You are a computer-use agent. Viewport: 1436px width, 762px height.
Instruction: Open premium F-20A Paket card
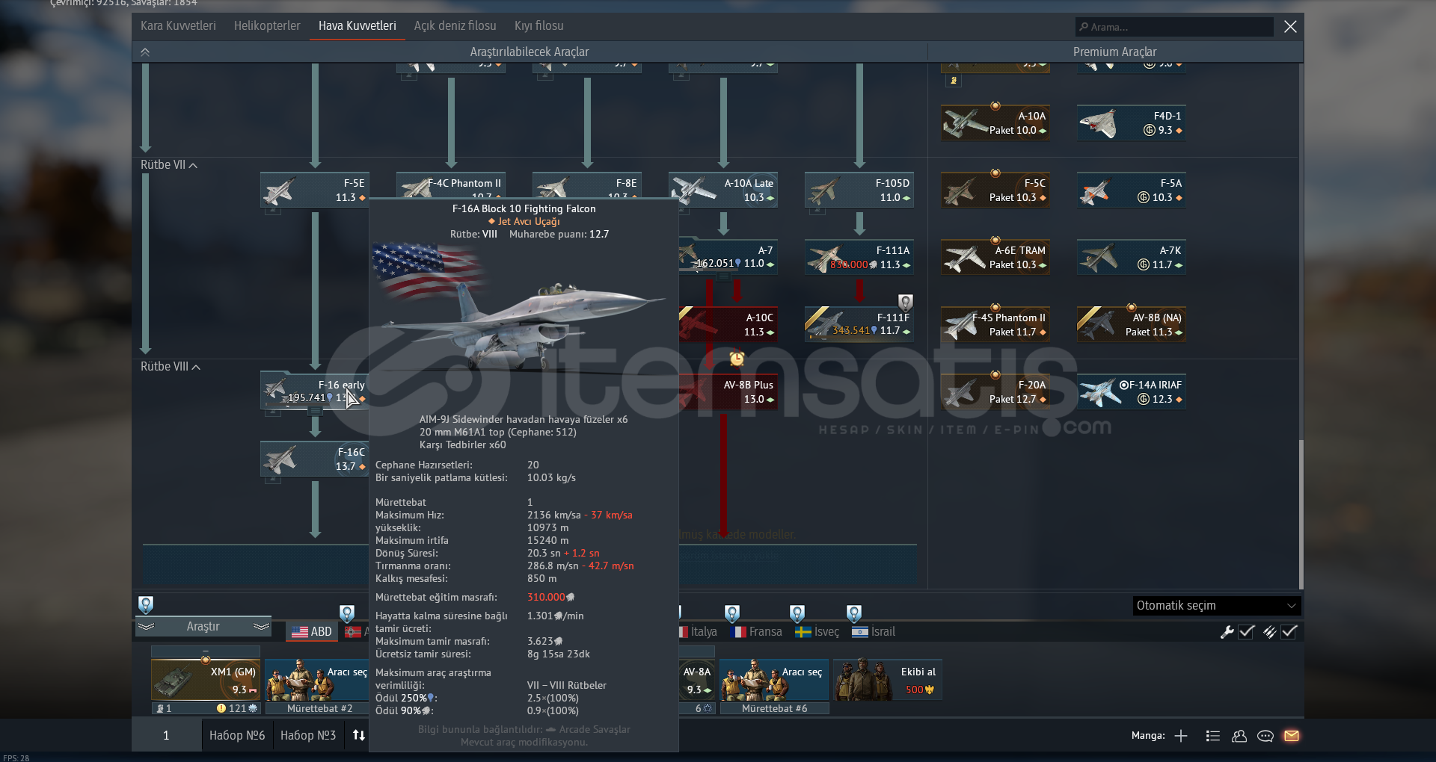(x=995, y=391)
